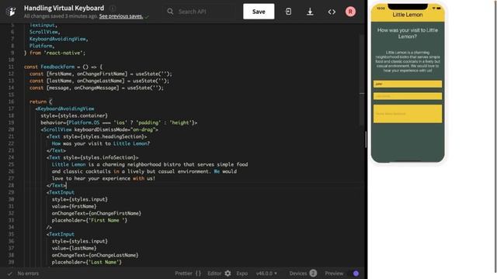The width and height of the screenshot is (497, 279).
Task: Click the No errors status text
Action: 28,274
